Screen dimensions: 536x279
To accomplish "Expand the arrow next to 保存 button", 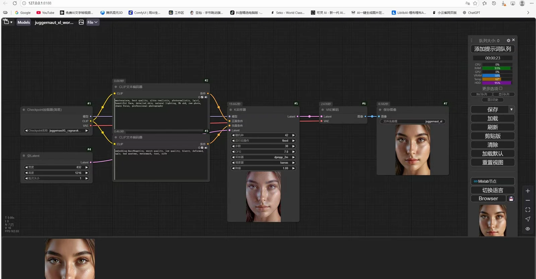I will pyautogui.click(x=511, y=109).
